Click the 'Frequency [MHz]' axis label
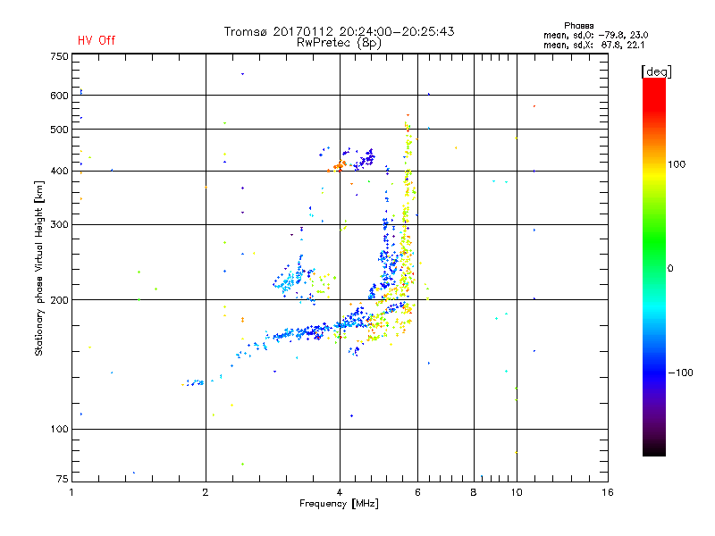715x536 pixels. (339, 504)
